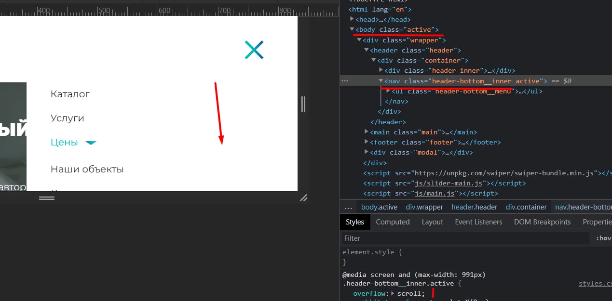Select the closing header tag line
Screen dimensions: 612x301
(x=388, y=122)
